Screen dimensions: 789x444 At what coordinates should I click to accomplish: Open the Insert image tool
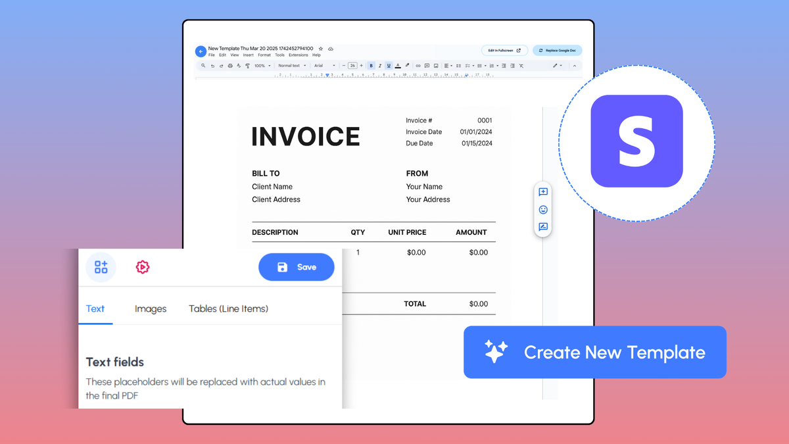436,66
